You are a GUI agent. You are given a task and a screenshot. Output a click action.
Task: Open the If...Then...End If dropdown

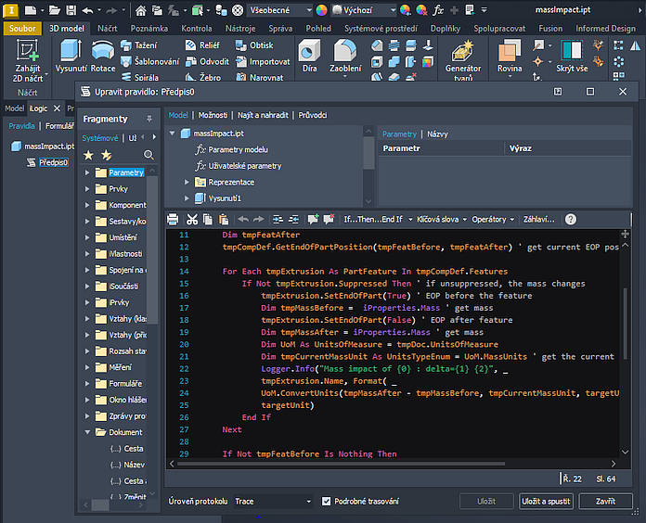[x=374, y=219]
